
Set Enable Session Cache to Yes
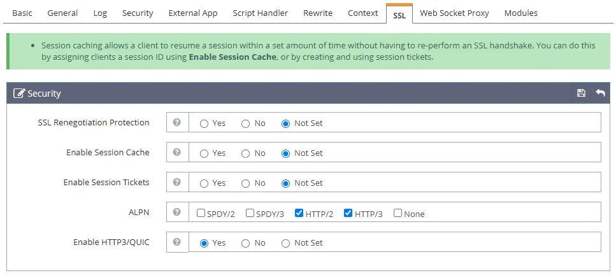pyautogui.click(x=204, y=153)
